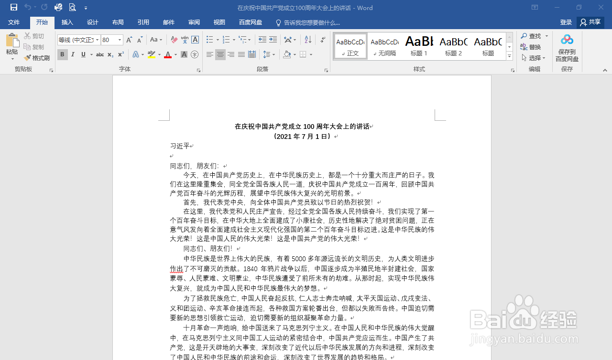The width and height of the screenshot is (612, 360).
Task: Apply distributed alignment icon
Action: (252, 54)
